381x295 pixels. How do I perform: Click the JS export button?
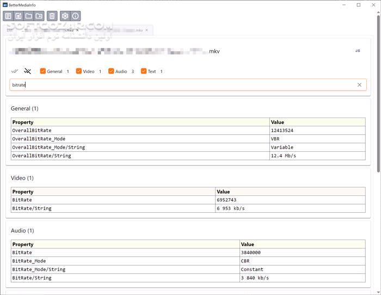click(358, 51)
